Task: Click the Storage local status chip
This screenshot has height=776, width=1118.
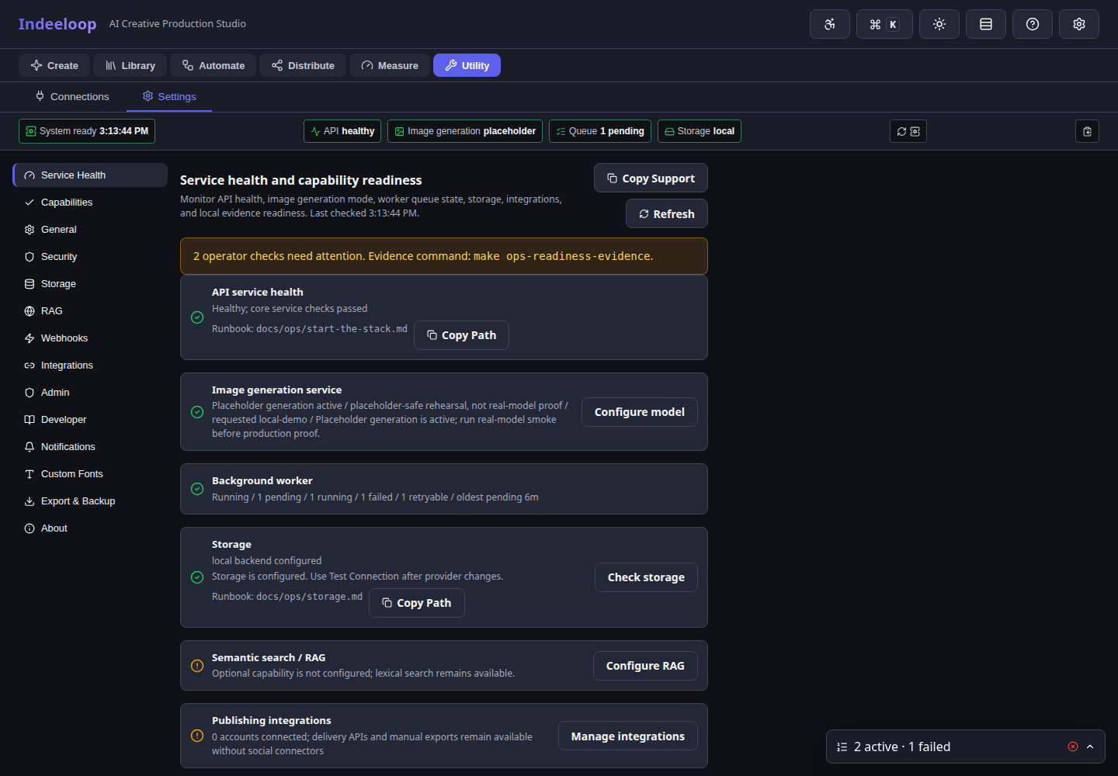Action: point(700,131)
